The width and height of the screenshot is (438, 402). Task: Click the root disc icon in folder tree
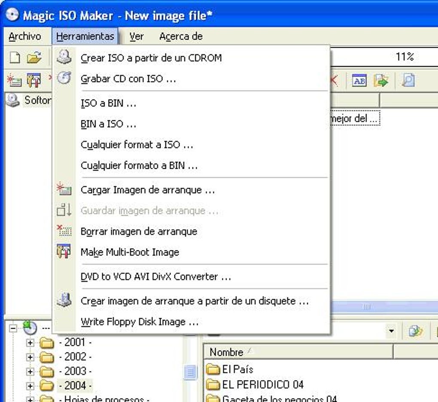coord(30,328)
